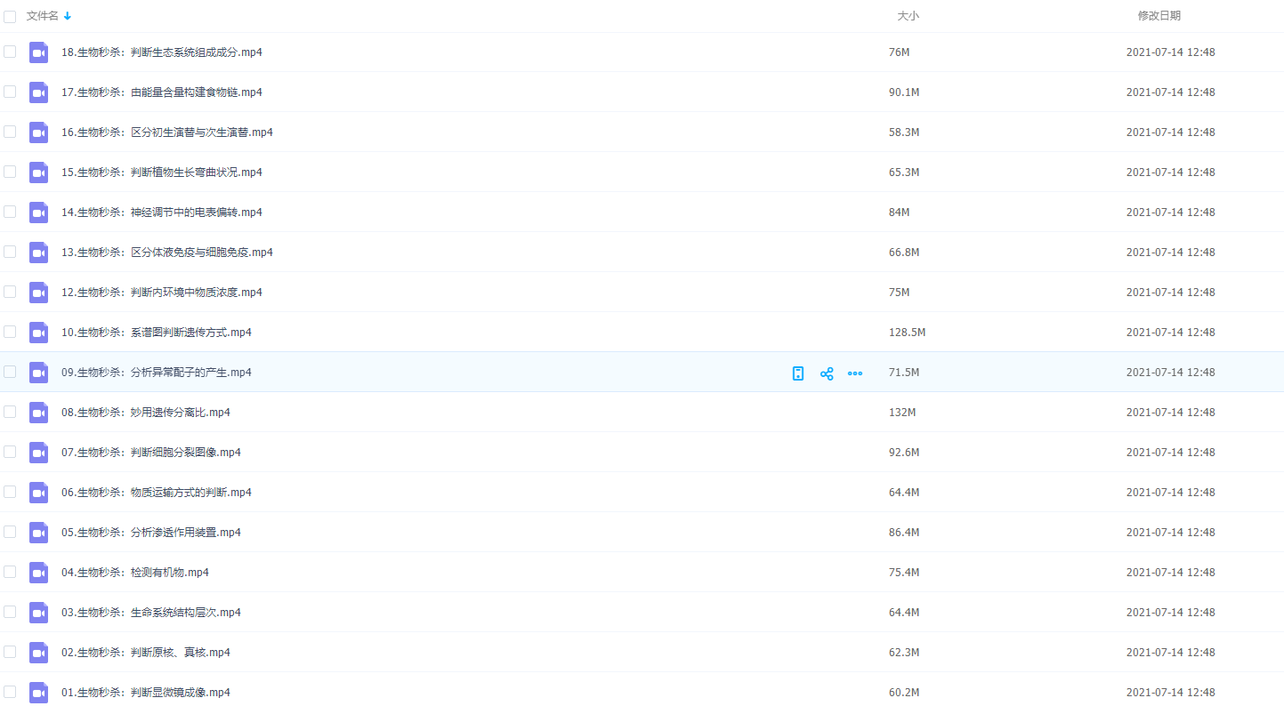This screenshot has height=706, width=1284.
Task: Click the video icon of file 01
Action: 38,693
